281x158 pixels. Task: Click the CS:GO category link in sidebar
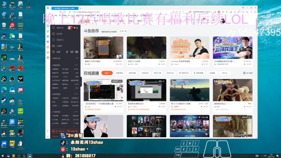(x=65, y=77)
